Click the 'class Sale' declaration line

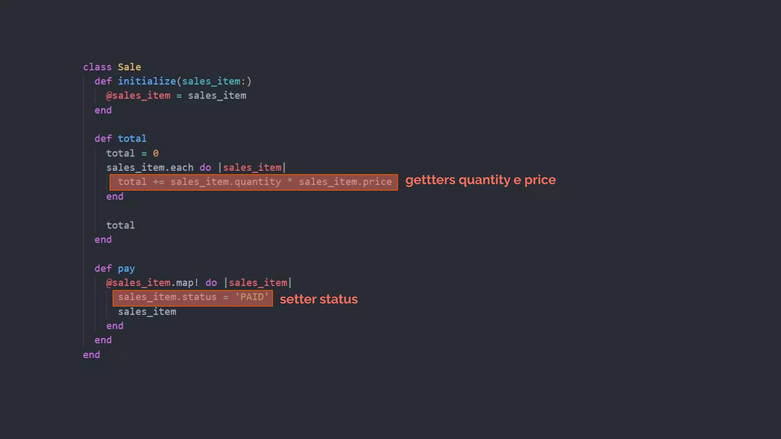pyautogui.click(x=112, y=67)
